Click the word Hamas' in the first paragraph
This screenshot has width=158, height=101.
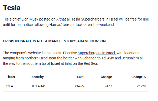click(55, 25)
